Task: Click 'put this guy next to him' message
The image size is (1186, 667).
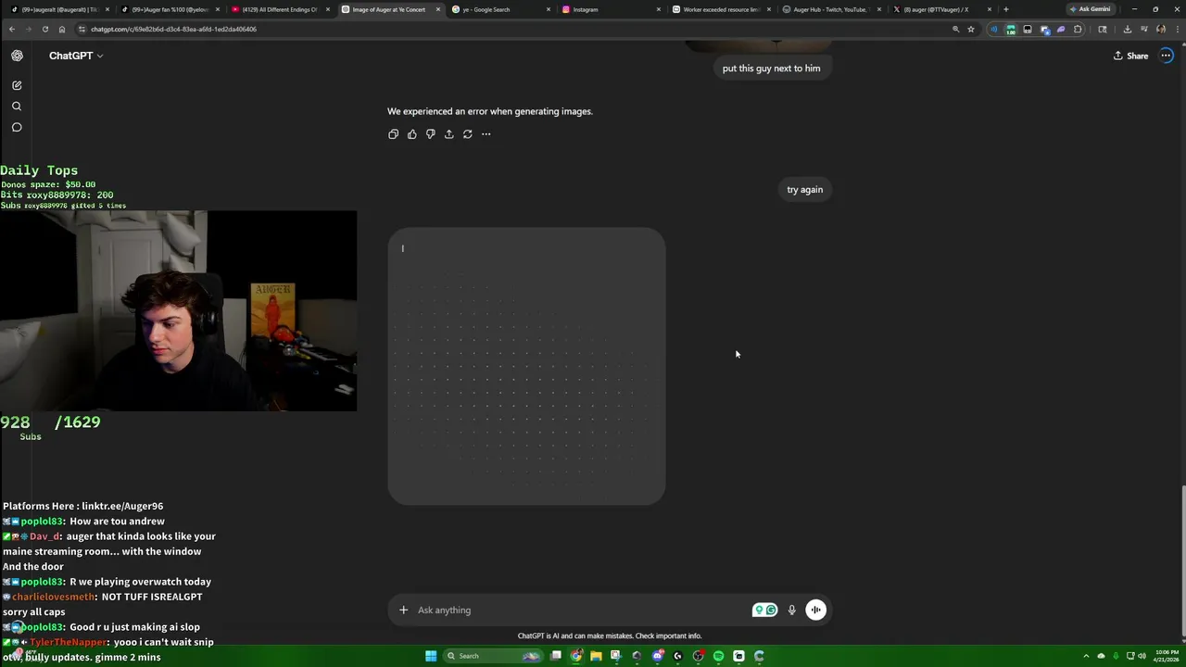Action: (x=771, y=69)
